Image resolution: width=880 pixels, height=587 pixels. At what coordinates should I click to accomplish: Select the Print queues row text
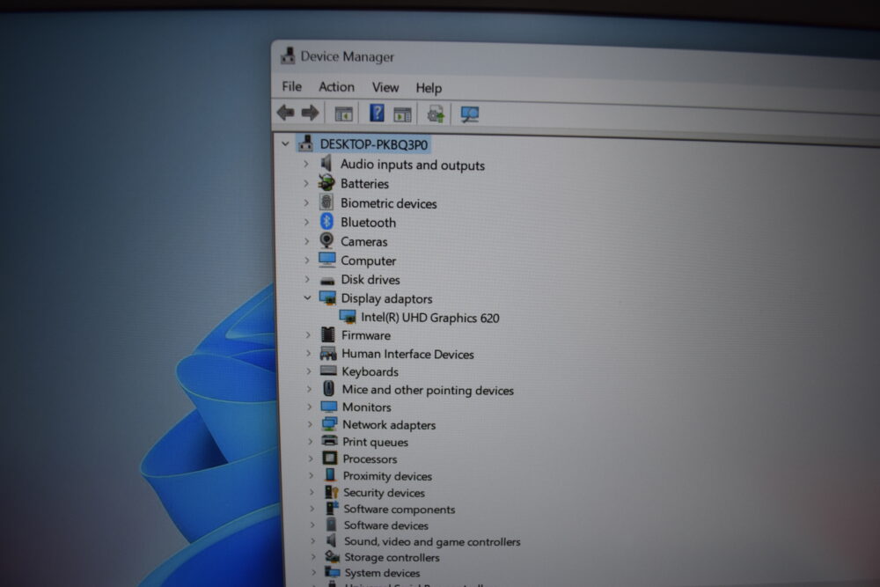pyautogui.click(x=375, y=442)
